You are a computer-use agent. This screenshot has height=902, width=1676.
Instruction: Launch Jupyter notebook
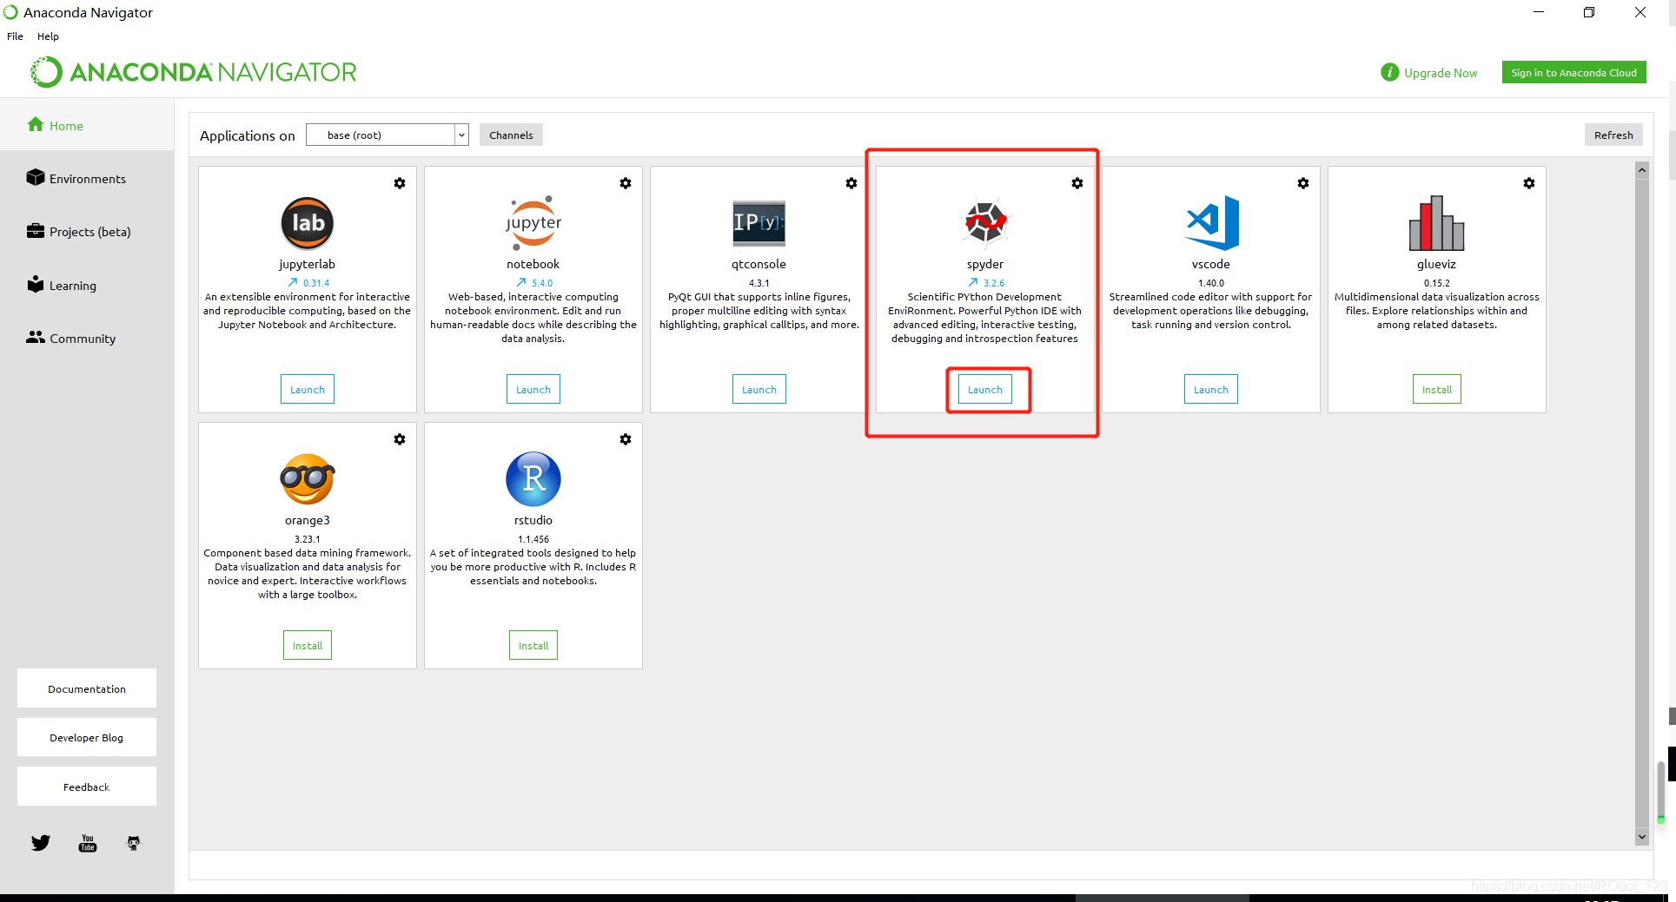pyautogui.click(x=533, y=390)
